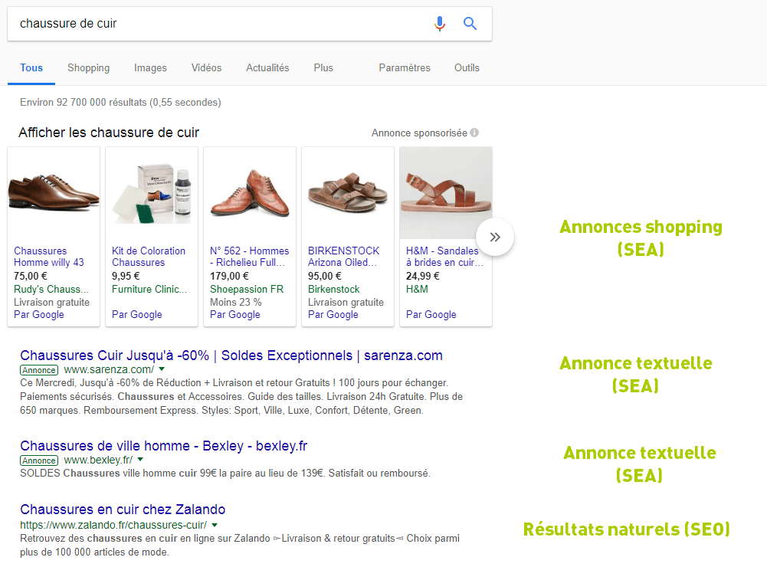Open Chaussures de ville homme Bexley ad
This screenshot has height=567, width=767.
click(163, 446)
